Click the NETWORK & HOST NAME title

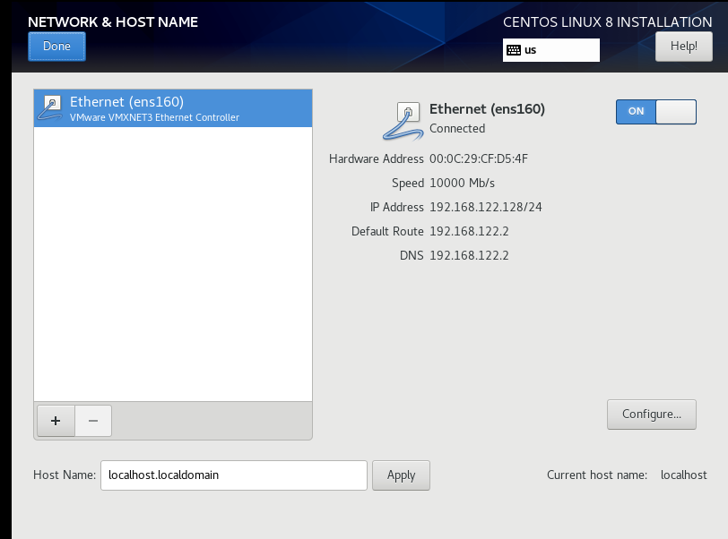click(x=113, y=21)
